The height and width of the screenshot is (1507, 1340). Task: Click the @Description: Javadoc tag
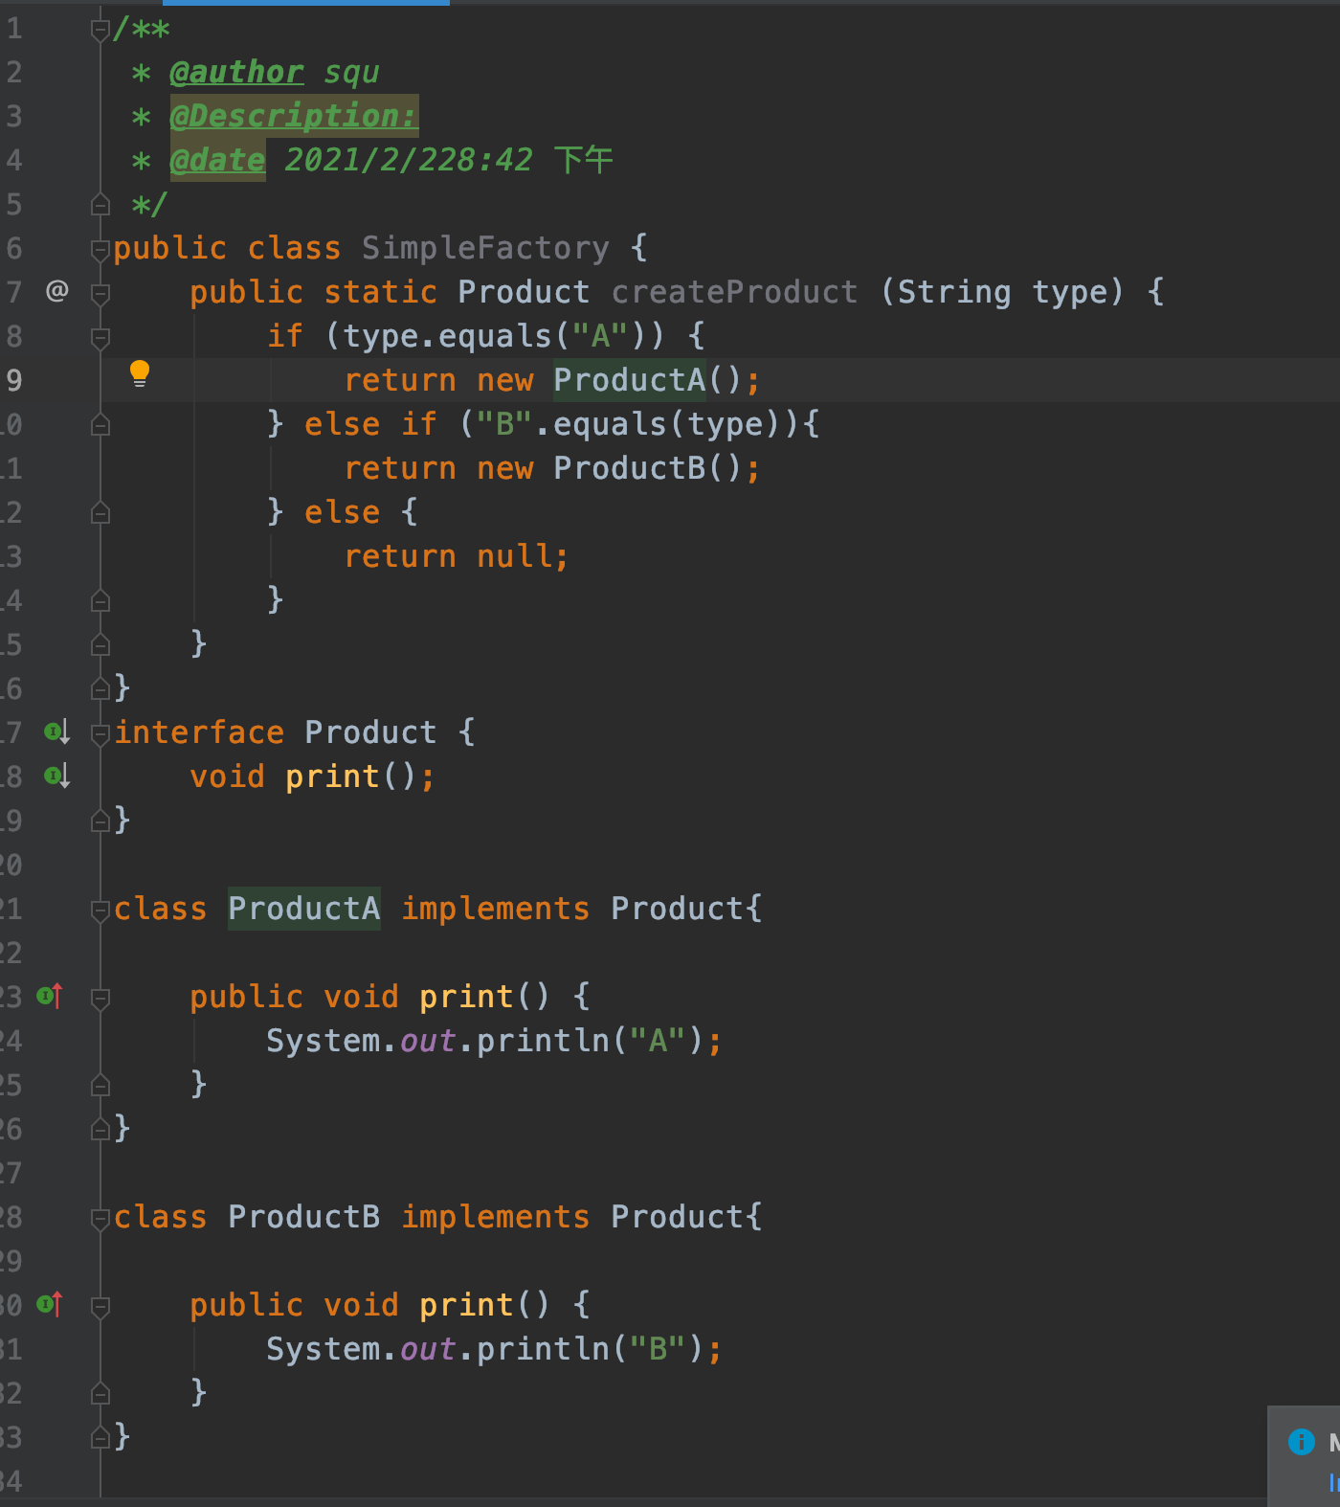[294, 116]
